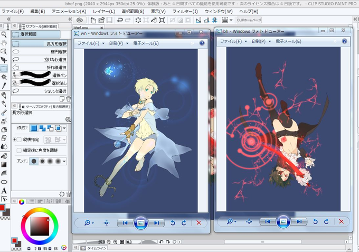Choose the 投げなわ選択 sub tool

pos(40,60)
